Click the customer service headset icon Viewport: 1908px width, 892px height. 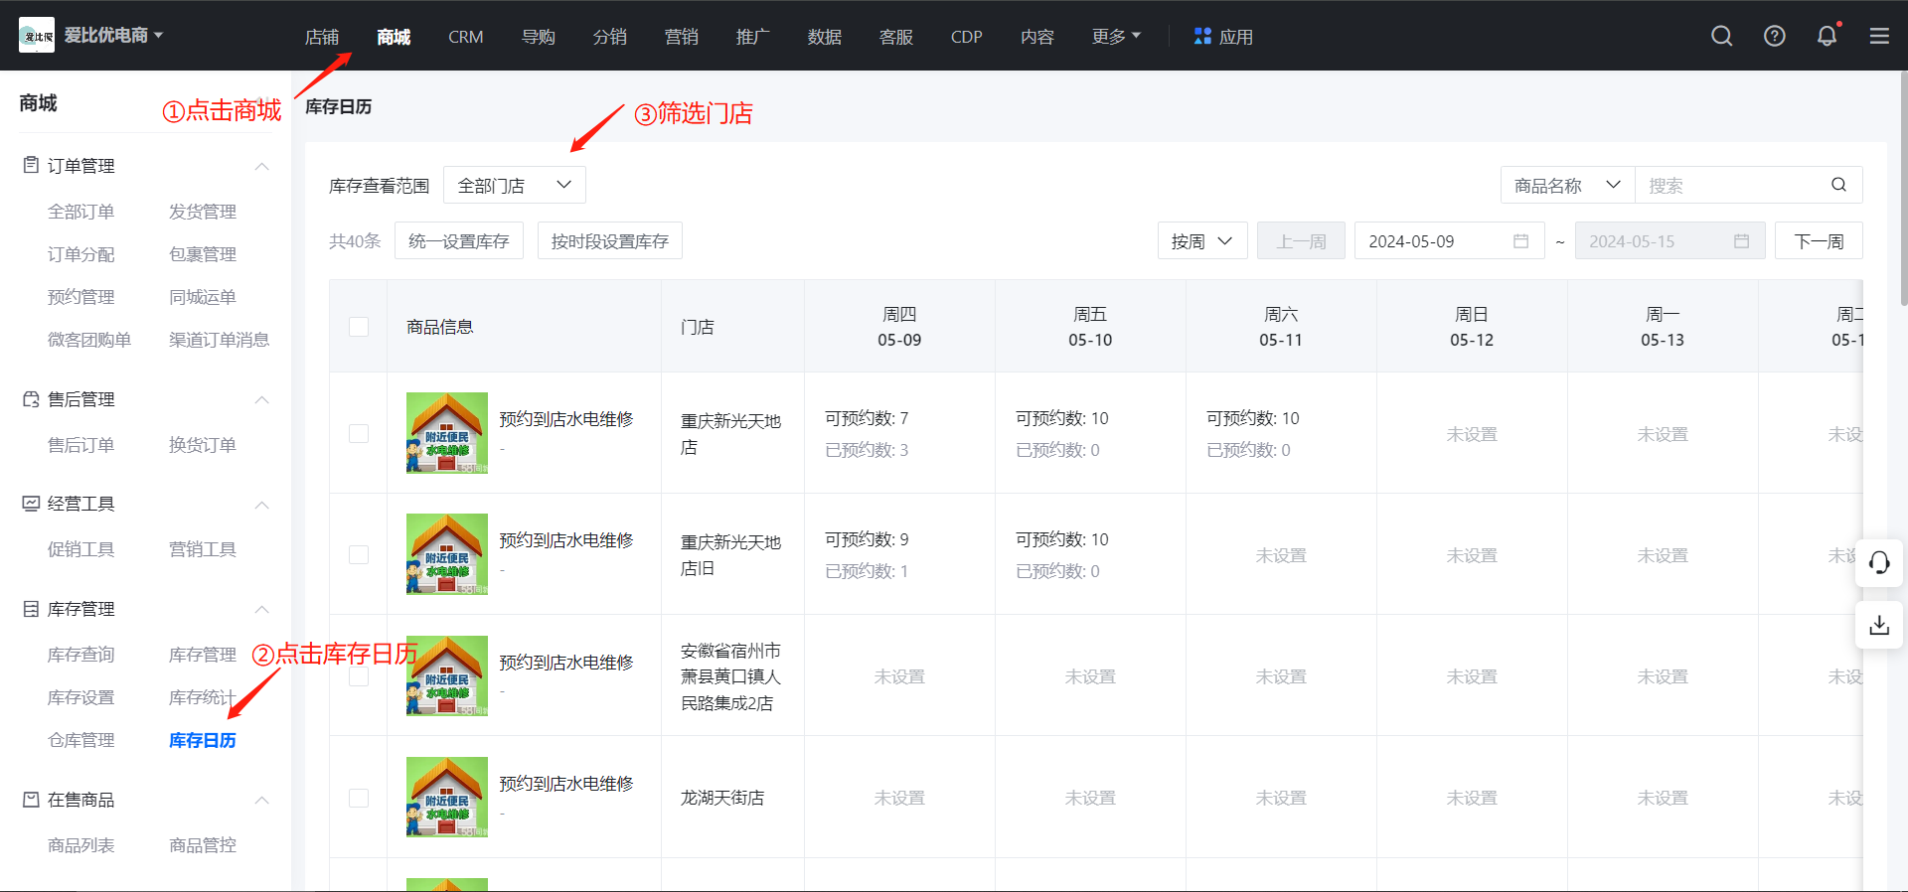click(1879, 563)
